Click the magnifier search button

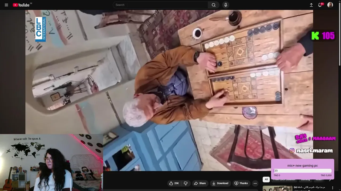214,5
